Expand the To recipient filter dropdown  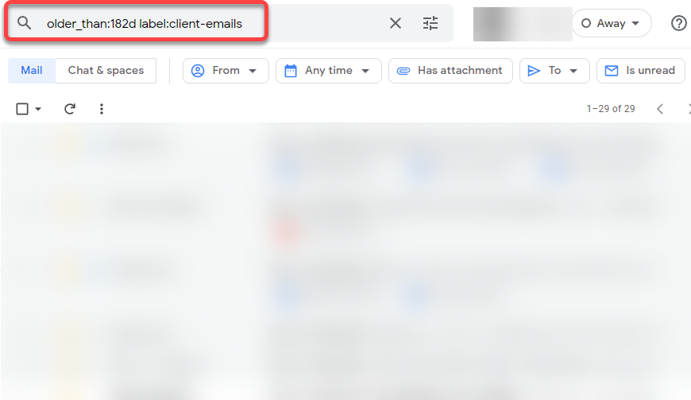tap(554, 71)
